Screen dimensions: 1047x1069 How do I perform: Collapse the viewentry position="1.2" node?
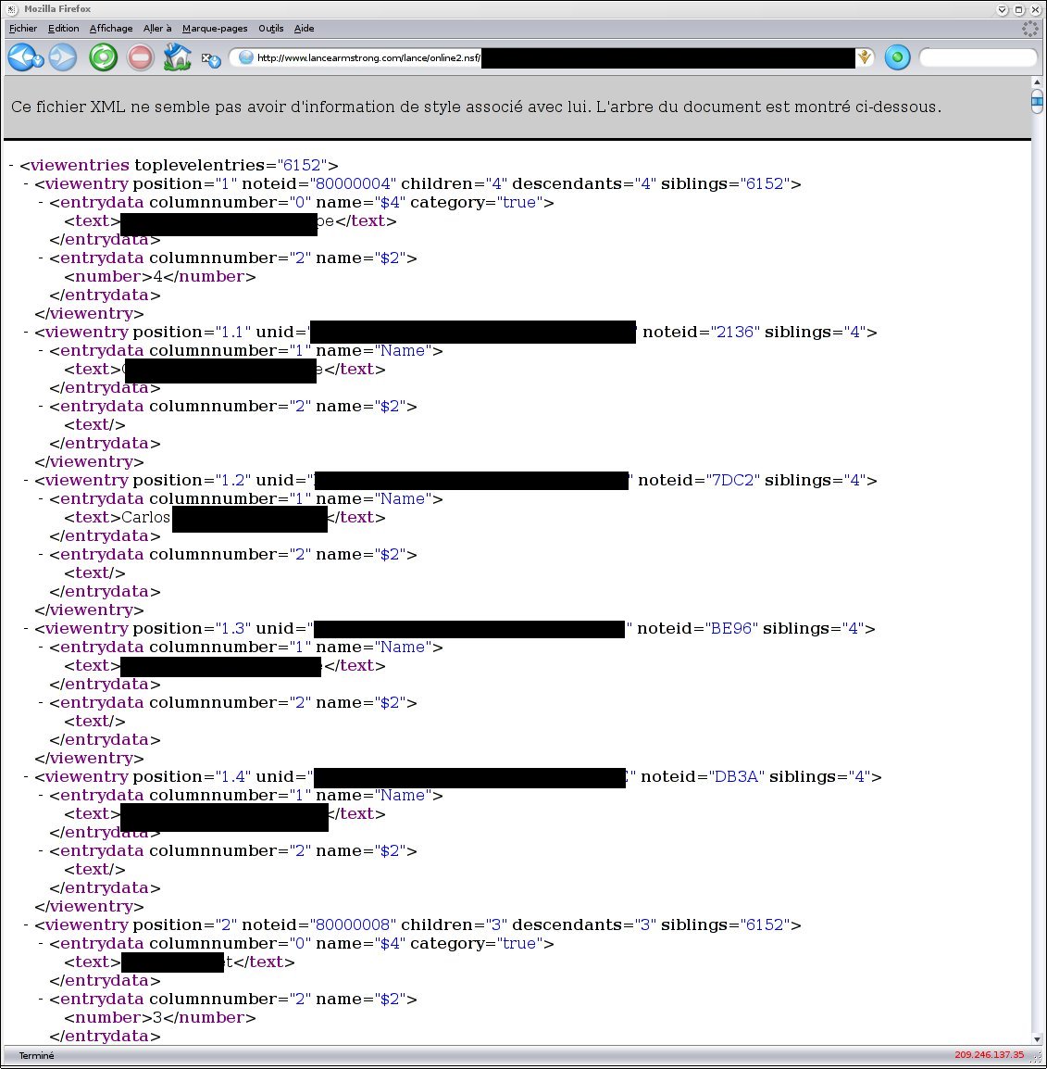tap(27, 481)
